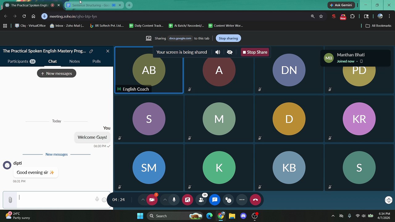
Task: Select the KR participant tile
Action: coord(359,119)
